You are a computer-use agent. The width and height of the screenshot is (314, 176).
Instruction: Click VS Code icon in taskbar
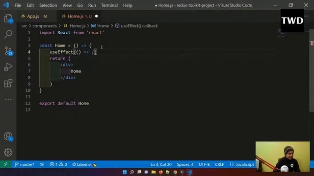(190, 172)
